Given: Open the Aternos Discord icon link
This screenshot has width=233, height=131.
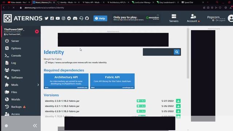Looking at the screenshot, I should tap(75, 18).
